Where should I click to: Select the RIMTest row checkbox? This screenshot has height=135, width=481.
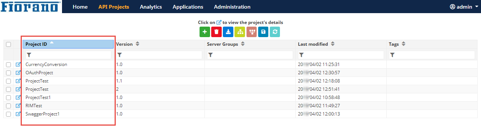pyautogui.click(x=9, y=106)
